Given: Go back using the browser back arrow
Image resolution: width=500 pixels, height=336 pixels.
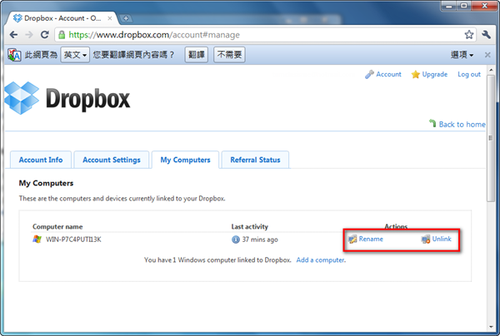Looking at the screenshot, I should tap(13, 34).
